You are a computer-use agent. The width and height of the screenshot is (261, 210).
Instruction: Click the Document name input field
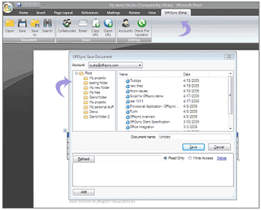point(194,137)
